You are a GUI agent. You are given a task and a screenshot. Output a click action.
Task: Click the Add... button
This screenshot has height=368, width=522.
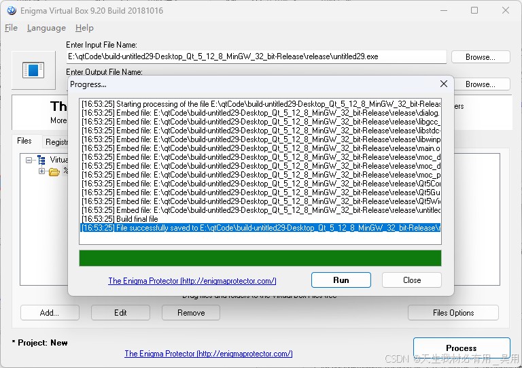tap(50, 313)
